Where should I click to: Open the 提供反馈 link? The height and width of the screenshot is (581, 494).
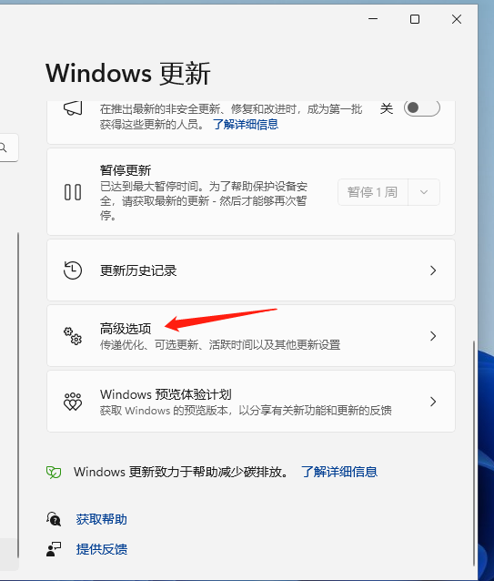click(x=102, y=549)
